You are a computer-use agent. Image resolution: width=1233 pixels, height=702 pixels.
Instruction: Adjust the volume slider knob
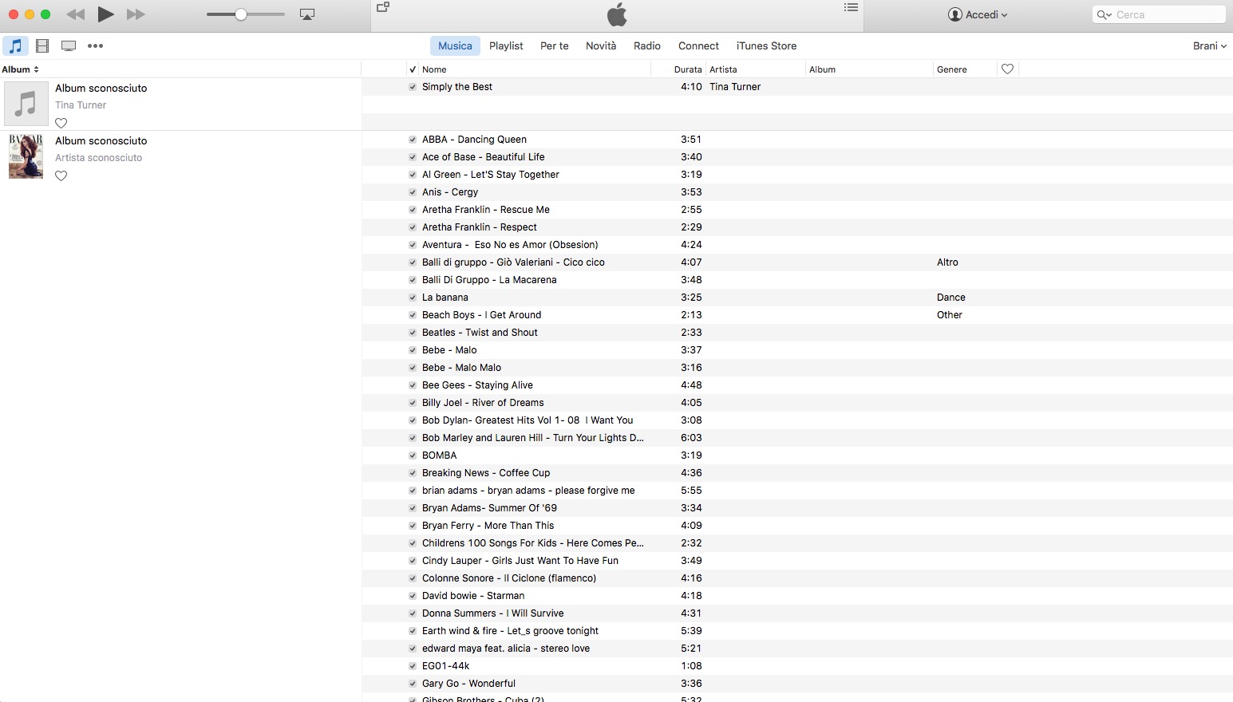[241, 14]
